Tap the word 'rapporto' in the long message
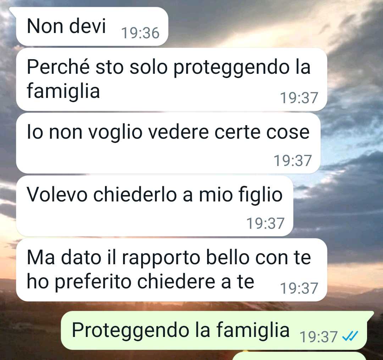This screenshot has height=360, width=383. (x=161, y=259)
